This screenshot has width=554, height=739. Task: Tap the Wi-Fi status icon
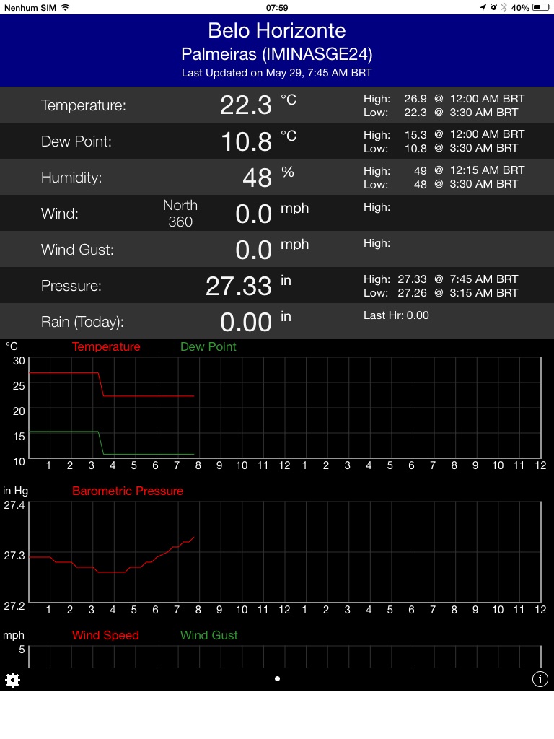tap(66, 7)
